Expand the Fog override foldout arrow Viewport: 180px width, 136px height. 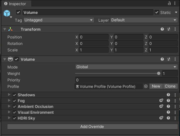(9, 100)
